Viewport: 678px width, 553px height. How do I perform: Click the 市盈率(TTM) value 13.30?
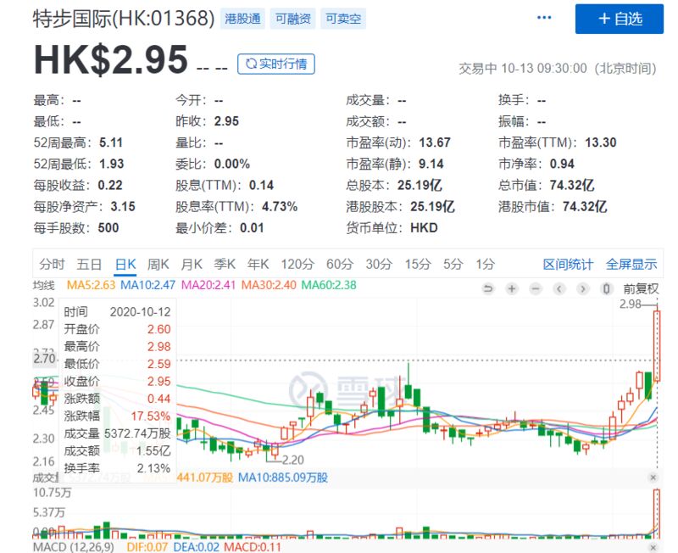(601, 142)
